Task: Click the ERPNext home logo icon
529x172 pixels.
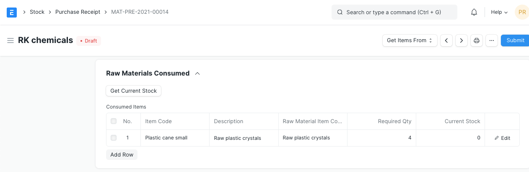Action: [12, 12]
